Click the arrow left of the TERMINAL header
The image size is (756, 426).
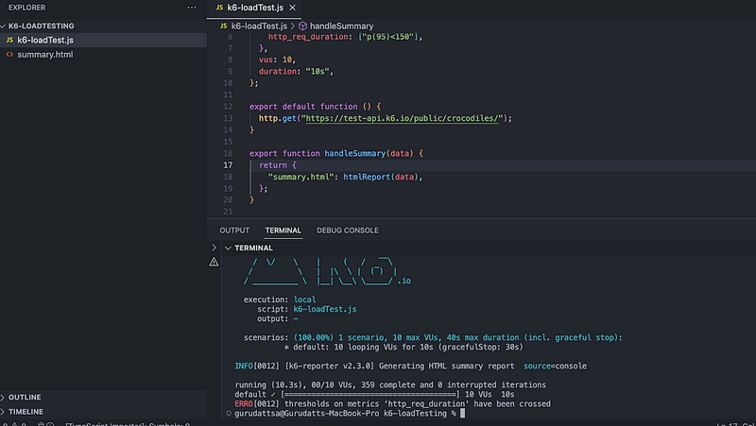pos(214,247)
